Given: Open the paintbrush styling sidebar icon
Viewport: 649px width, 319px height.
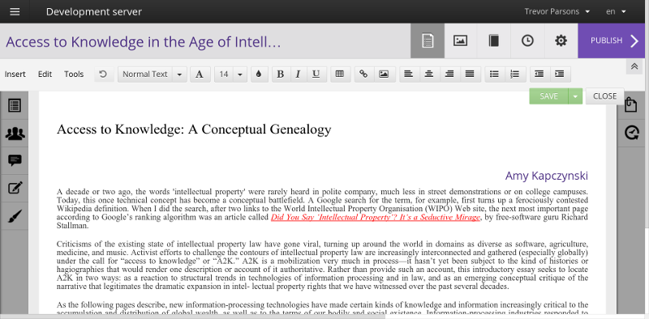Looking at the screenshot, I should coord(15,216).
